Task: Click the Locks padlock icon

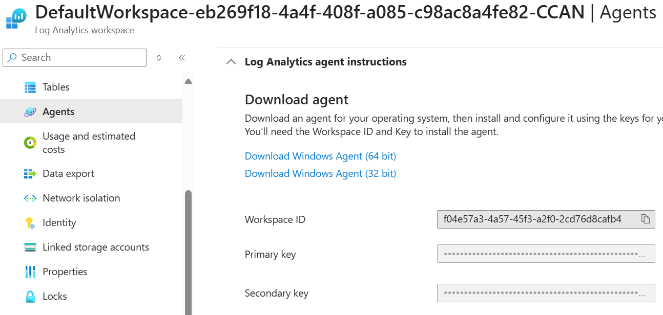Action: 30,297
